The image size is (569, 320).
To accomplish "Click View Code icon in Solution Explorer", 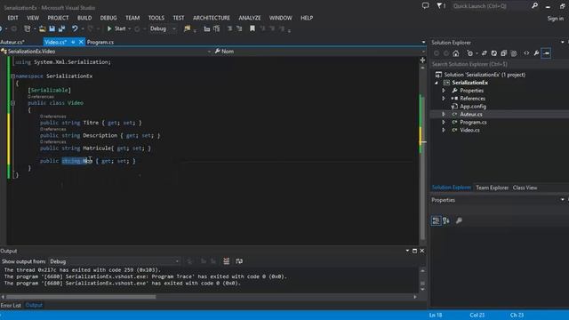I will [526, 53].
